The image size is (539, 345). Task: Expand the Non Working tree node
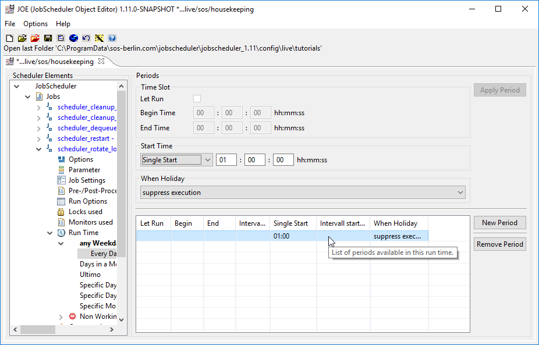(x=61, y=317)
